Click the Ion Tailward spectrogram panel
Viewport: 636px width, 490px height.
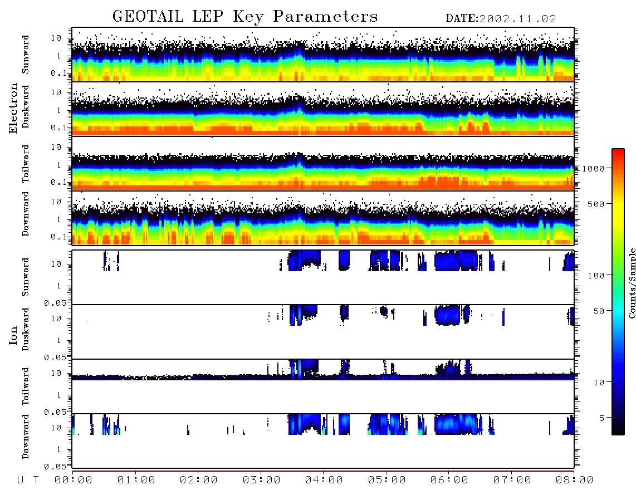(323, 386)
